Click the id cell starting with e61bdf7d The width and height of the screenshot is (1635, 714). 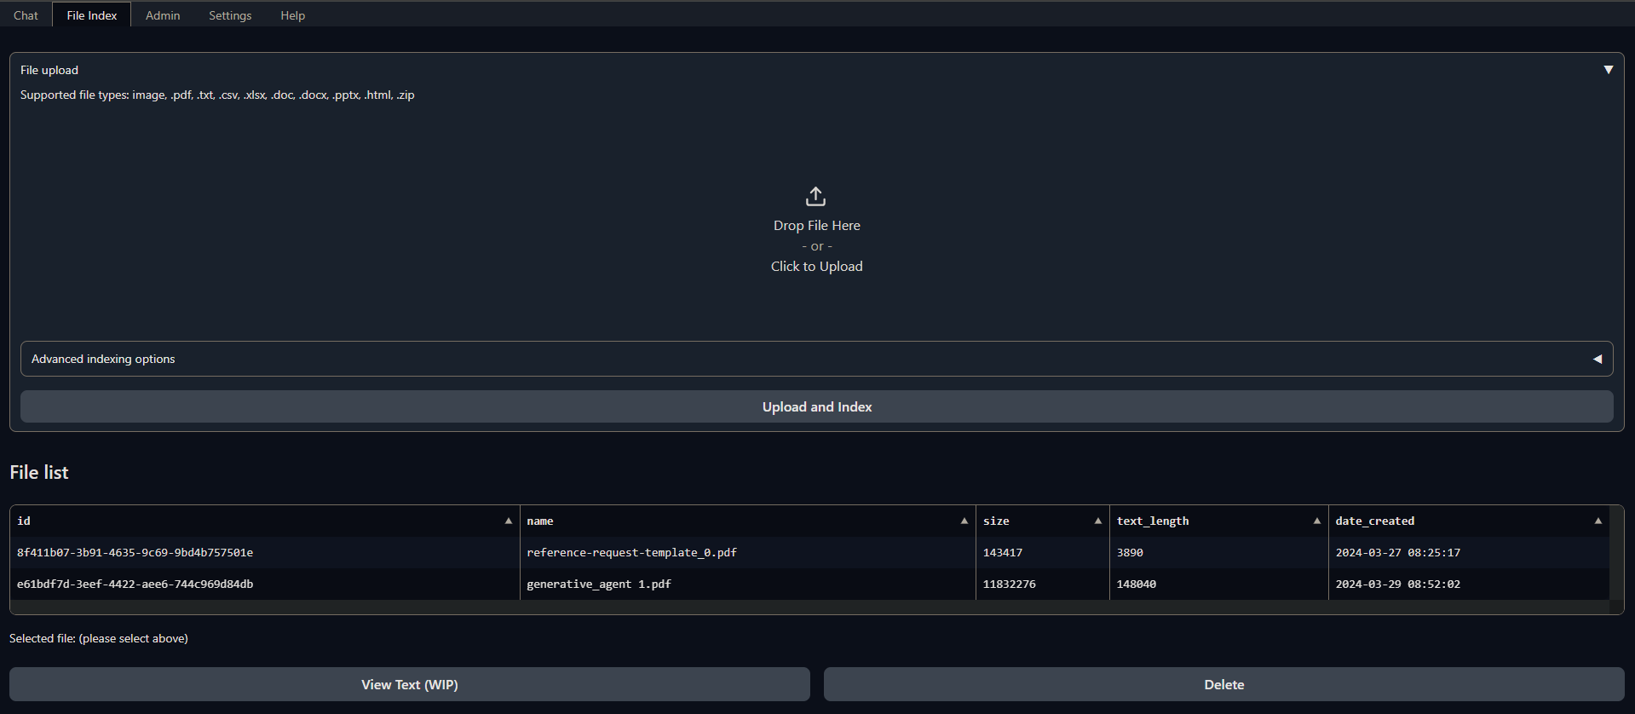[x=135, y=584]
